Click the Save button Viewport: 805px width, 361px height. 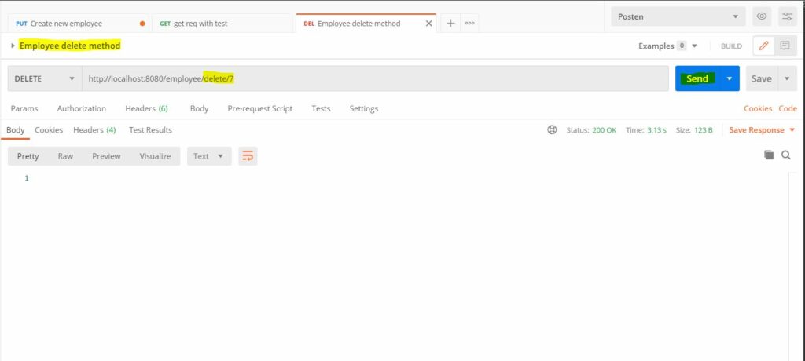tap(762, 78)
